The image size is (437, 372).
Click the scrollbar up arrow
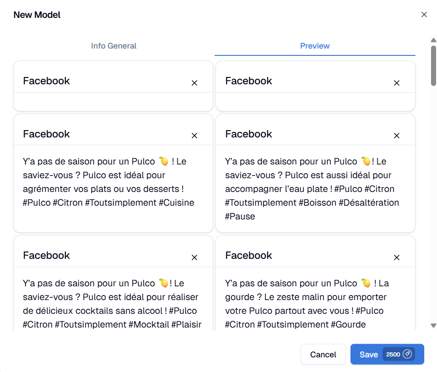(433, 40)
